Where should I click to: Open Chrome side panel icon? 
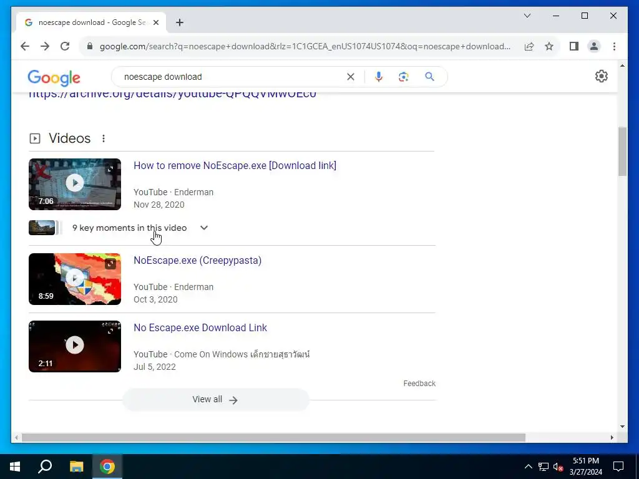(x=574, y=46)
